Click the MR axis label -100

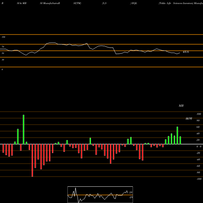tap(199, 179)
